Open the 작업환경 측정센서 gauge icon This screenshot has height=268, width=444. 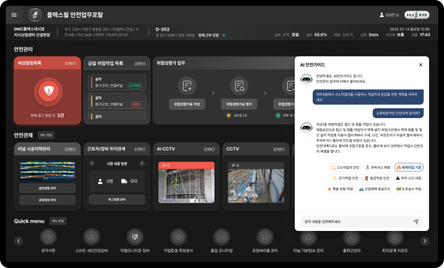[179, 237]
